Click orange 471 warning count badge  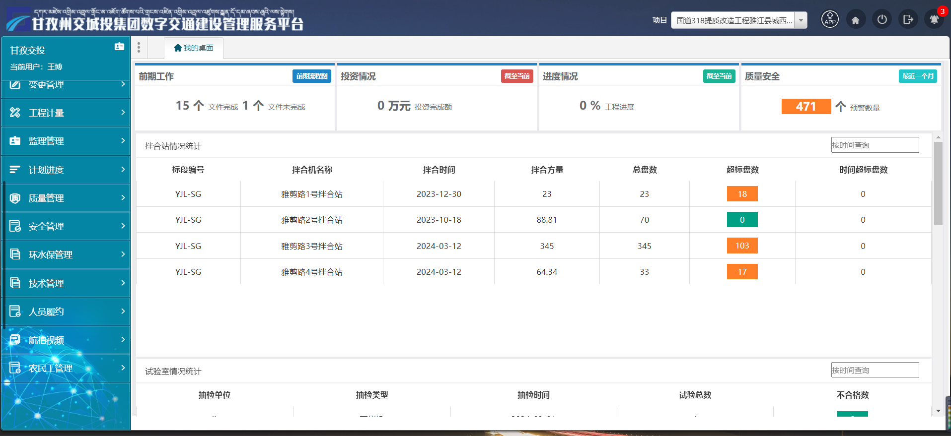(806, 106)
